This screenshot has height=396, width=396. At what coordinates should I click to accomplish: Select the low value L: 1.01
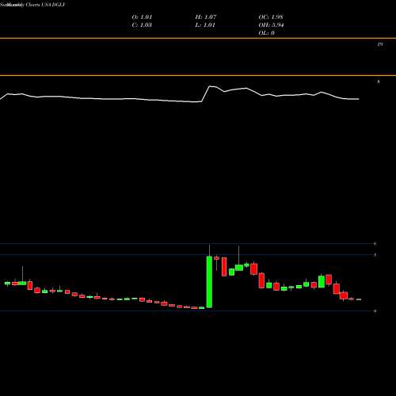coord(205,25)
